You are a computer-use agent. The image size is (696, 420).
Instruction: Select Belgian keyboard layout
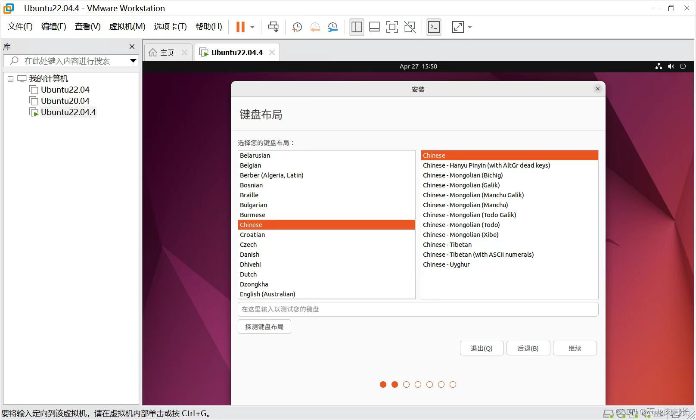click(x=326, y=165)
